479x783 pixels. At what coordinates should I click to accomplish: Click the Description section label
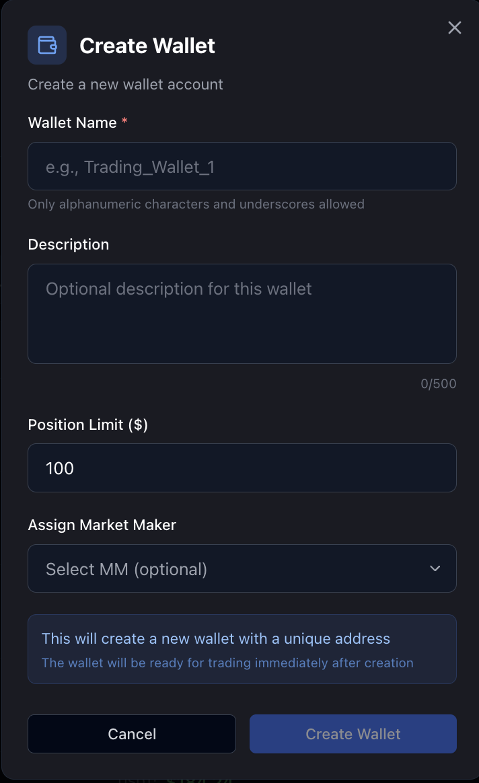68,244
